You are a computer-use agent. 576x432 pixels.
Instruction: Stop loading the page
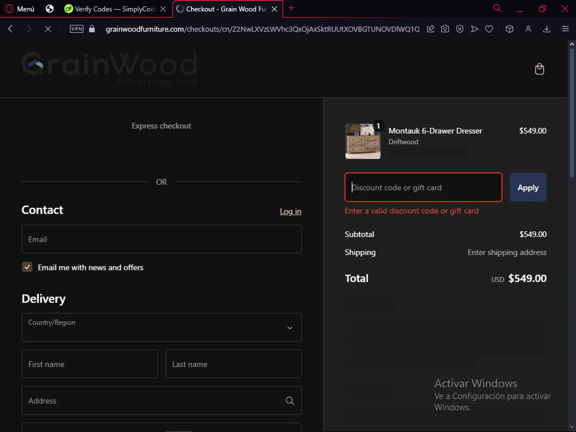[x=48, y=29]
